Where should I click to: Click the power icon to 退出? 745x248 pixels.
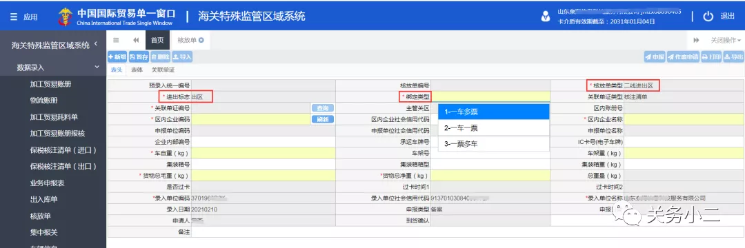click(708, 16)
